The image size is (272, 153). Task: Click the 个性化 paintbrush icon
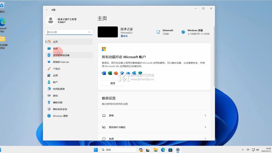49,69
